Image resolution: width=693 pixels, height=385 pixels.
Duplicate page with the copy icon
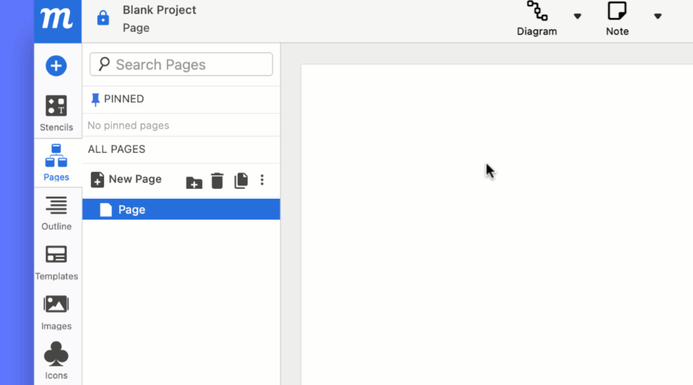click(241, 181)
